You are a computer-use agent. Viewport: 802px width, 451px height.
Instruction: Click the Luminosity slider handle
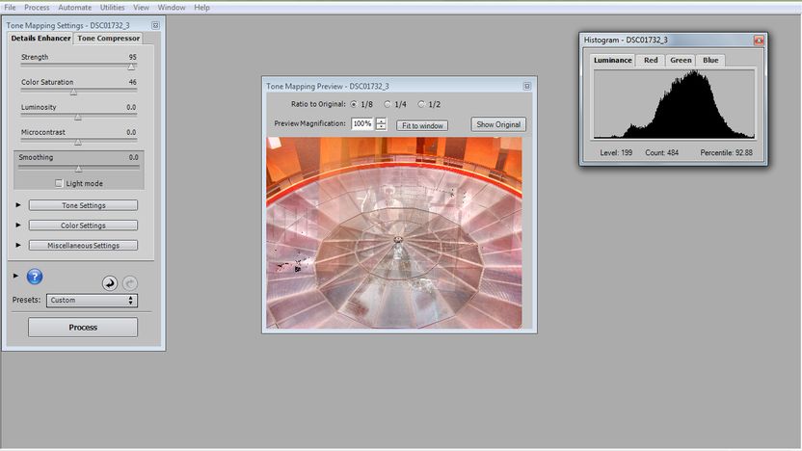[x=78, y=118]
